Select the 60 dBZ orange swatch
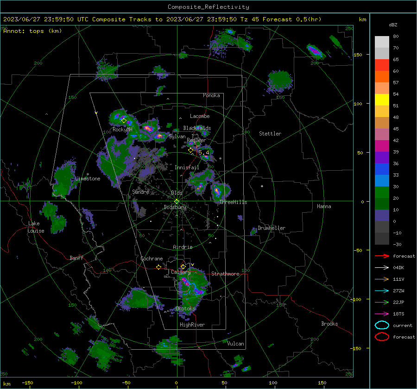Viewport: 417px width, 389px height. coord(382,76)
